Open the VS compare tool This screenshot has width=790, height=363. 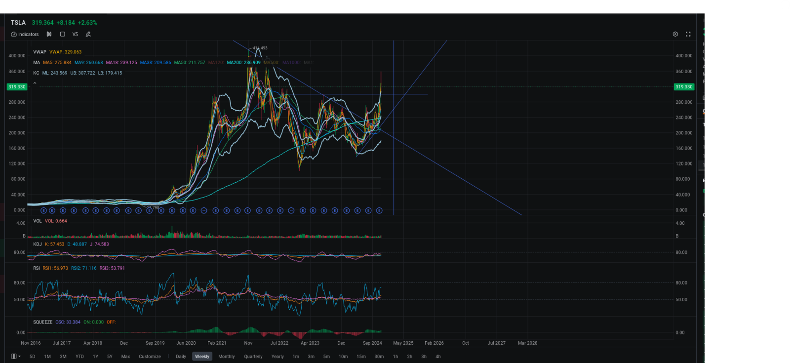(x=75, y=35)
